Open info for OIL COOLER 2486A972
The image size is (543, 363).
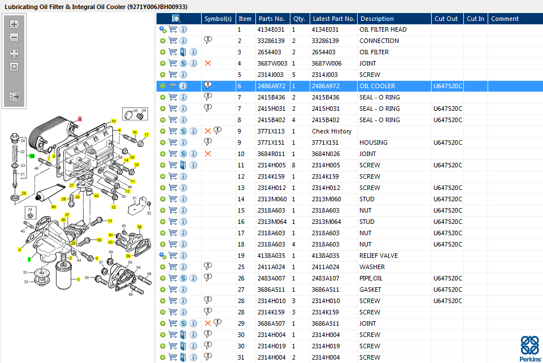tap(183, 86)
